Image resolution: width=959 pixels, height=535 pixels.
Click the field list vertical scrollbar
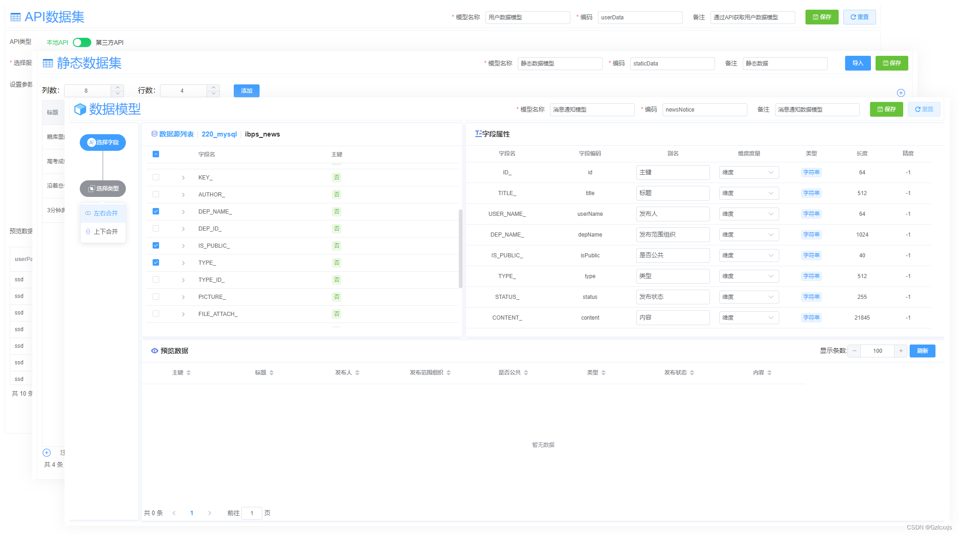(460, 249)
